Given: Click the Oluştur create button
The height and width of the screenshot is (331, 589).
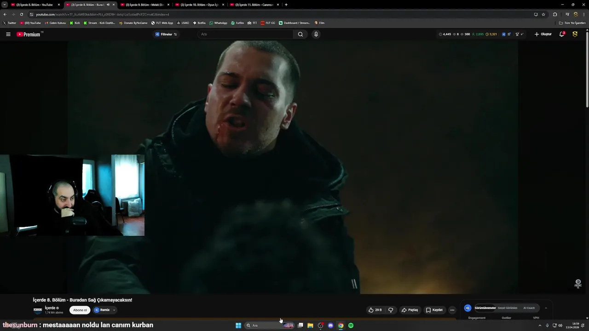Looking at the screenshot, I should (x=543, y=34).
